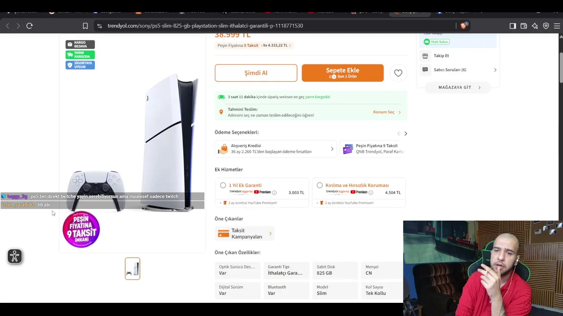This screenshot has width=563, height=316.
Task: Show next payment options with right arrow
Action: (x=406, y=133)
